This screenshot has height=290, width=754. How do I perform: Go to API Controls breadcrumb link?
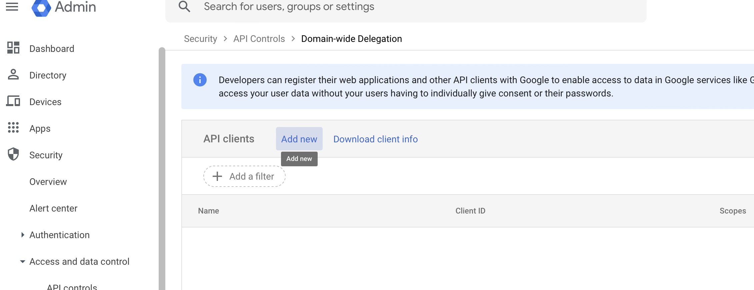259,39
